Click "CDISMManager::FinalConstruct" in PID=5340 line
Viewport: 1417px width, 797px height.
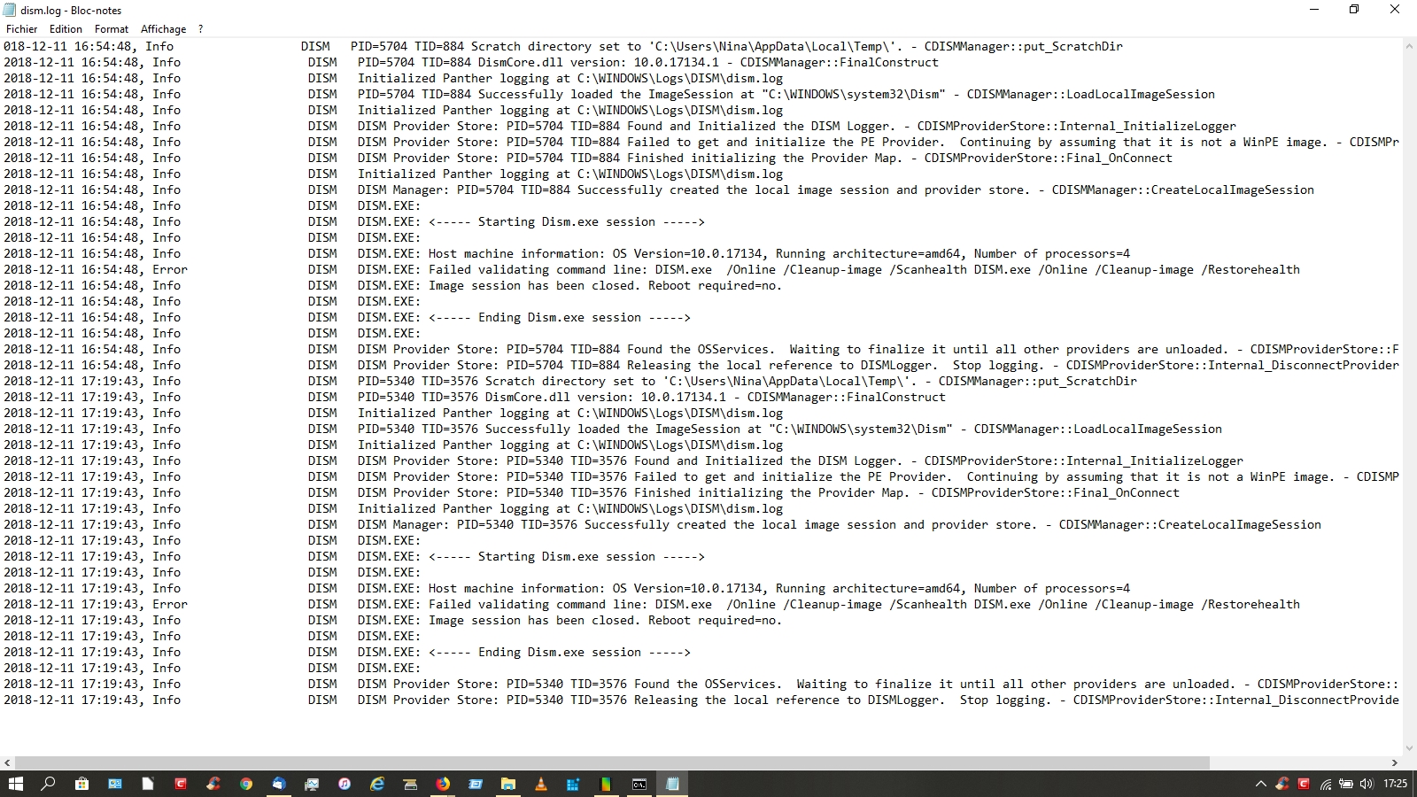coord(847,397)
